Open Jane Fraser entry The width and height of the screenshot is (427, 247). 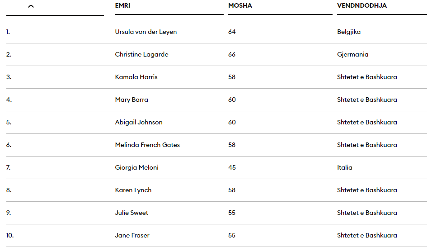(x=132, y=236)
